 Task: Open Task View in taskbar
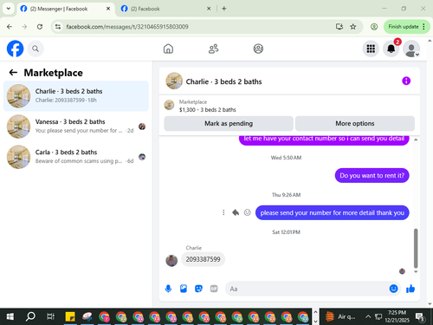click(x=51, y=317)
